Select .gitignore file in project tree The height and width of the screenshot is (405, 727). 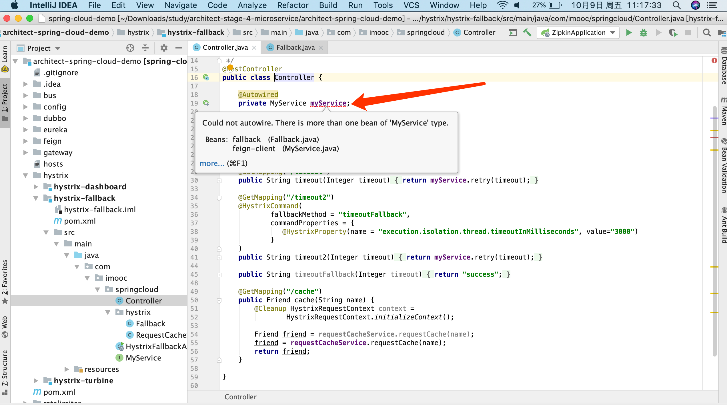pos(61,72)
